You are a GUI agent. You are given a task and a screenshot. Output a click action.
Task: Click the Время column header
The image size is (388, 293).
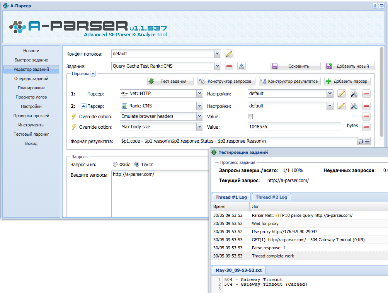(230, 206)
